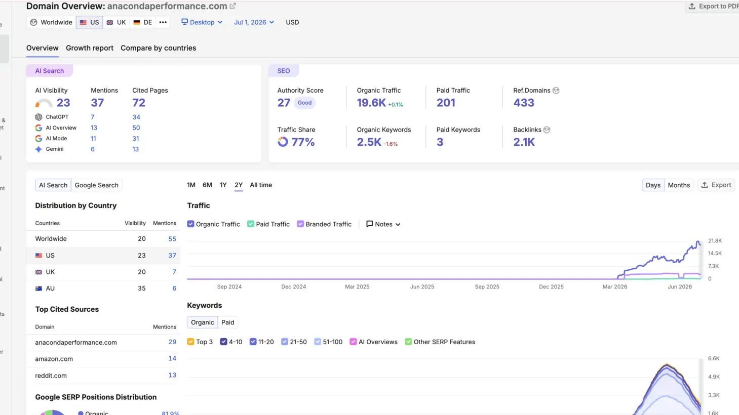Click the ChatGPT logo icon
This screenshot has width=739, height=415.
[38, 117]
